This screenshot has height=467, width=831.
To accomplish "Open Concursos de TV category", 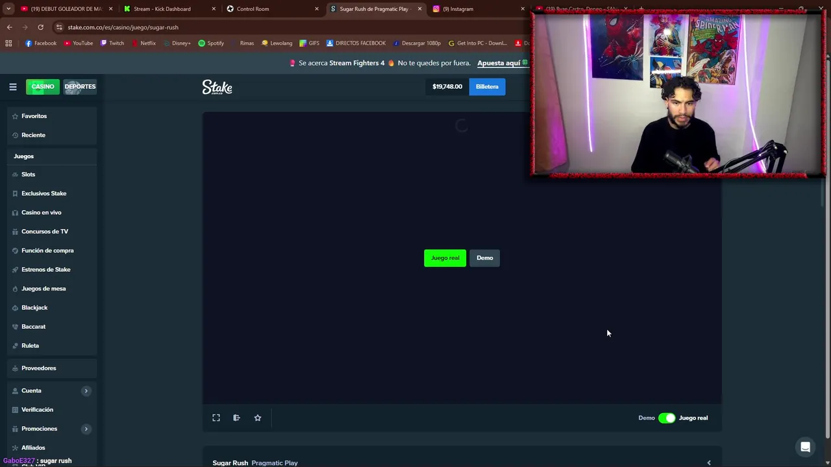I will pos(52,232).
